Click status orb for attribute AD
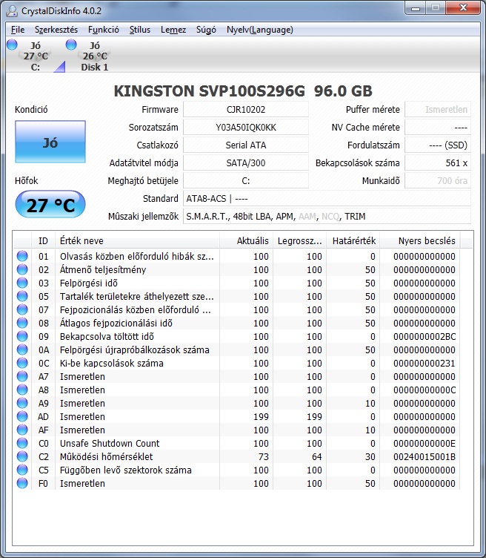The height and width of the screenshot is (558, 486). (22, 416)
